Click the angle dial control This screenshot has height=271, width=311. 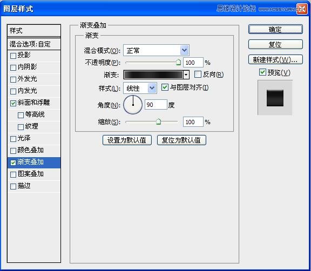(133, 105)
